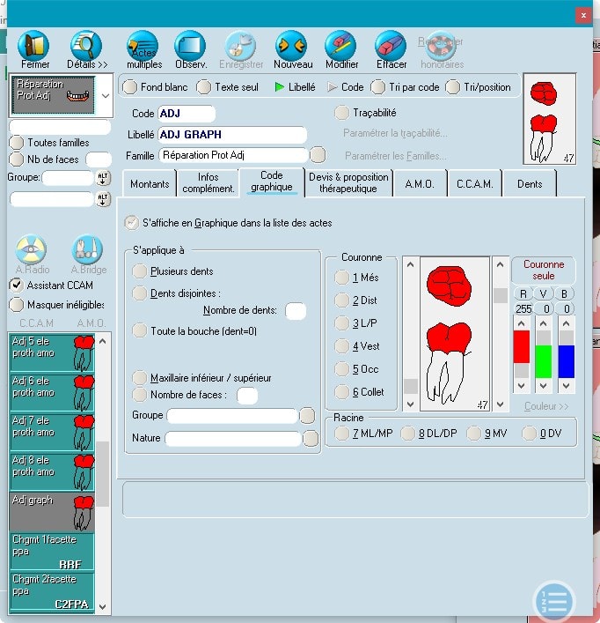Viewport: 600px width, 623px height.
Task: Enable the Fond blanc option
Action: coord(130,87)
